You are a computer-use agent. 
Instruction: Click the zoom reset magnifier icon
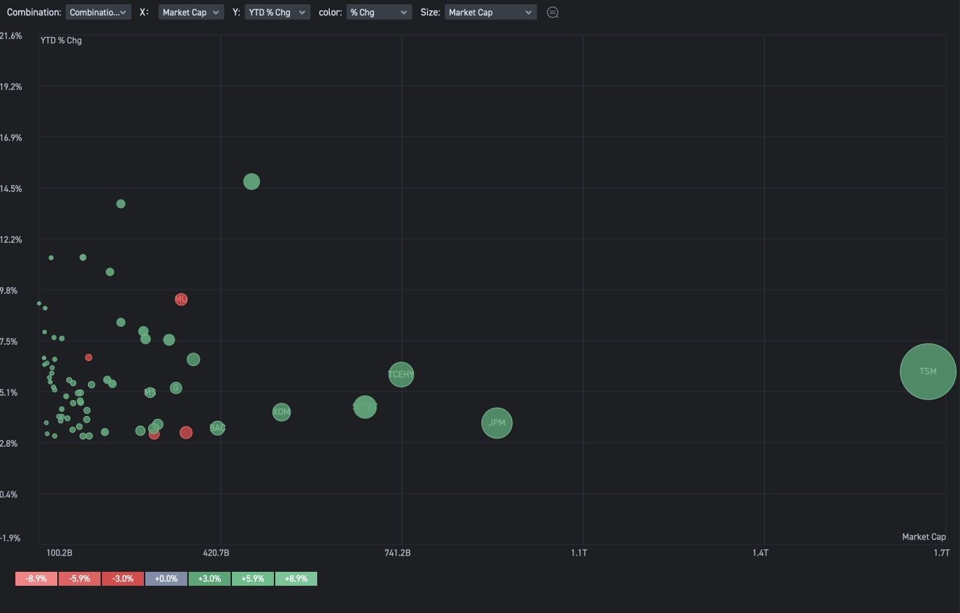553,13
